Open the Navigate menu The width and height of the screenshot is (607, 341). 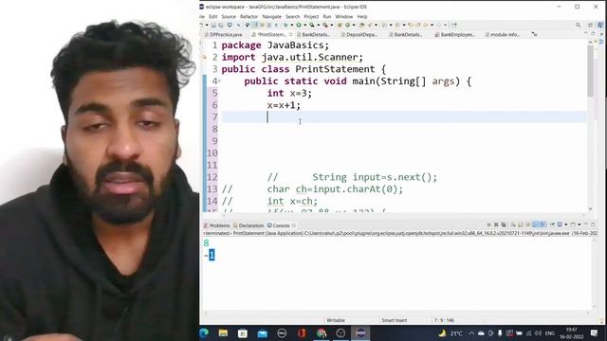coord(272,17)
